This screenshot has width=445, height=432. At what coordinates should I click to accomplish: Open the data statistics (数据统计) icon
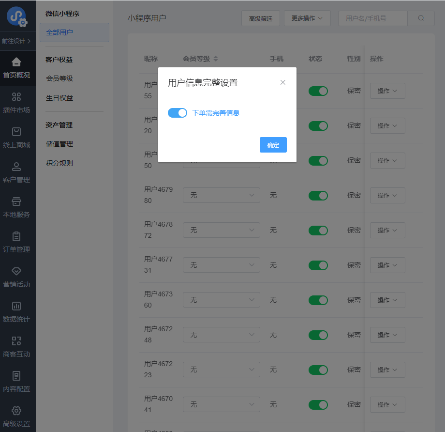(x=16, y=306)
